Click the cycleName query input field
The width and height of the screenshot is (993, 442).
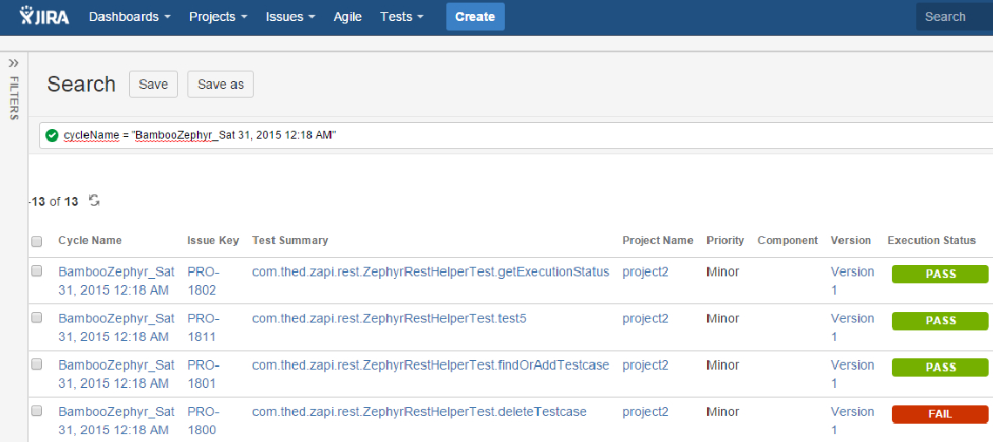516,135
